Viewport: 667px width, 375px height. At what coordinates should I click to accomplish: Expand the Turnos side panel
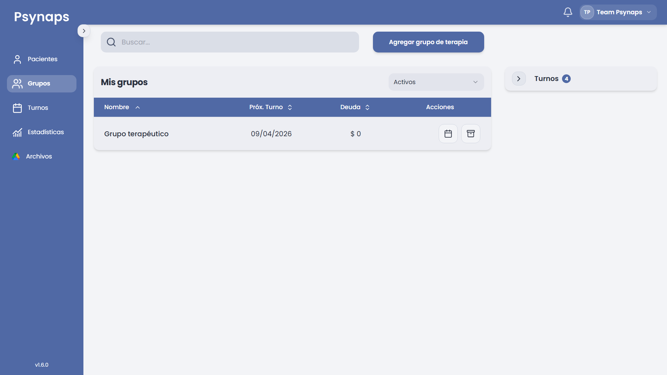coord(519,79)
